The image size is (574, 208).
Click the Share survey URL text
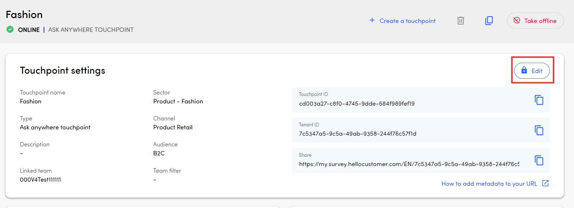(409, 164)
